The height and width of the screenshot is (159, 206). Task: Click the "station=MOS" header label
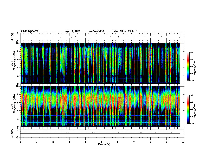tap(97, 31)
